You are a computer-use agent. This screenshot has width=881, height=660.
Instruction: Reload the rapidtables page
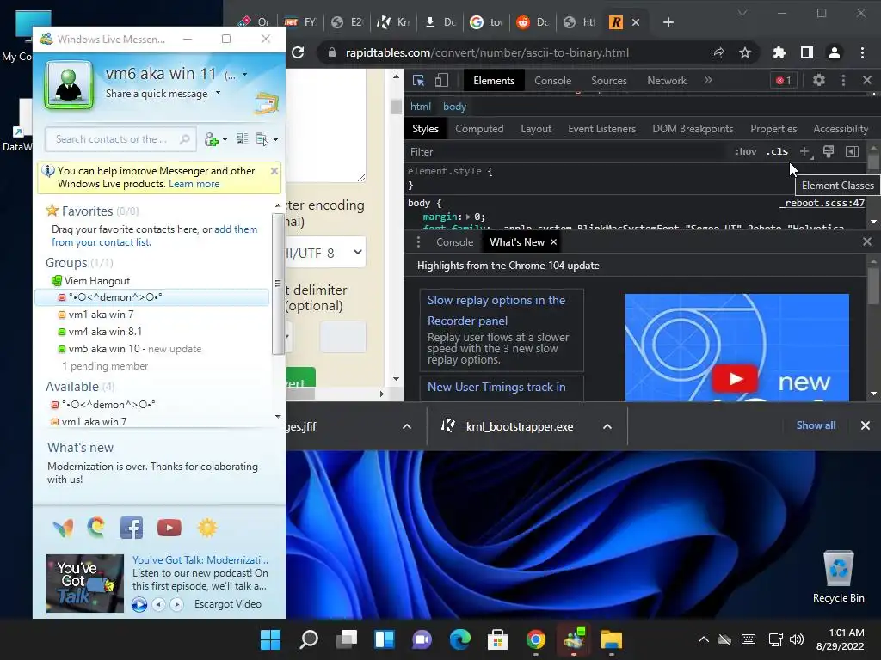(298, 52)
